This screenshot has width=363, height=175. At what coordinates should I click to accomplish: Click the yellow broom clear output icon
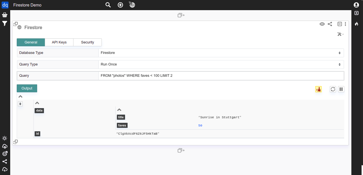pyautogui.click(x=318, y=89)
